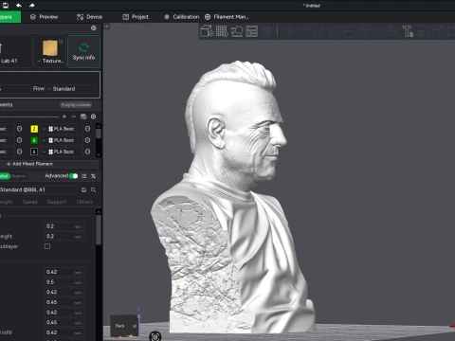
Task: Edit filament 6 preset icon right of PLA Basic
Action: (x=87, y=152)
